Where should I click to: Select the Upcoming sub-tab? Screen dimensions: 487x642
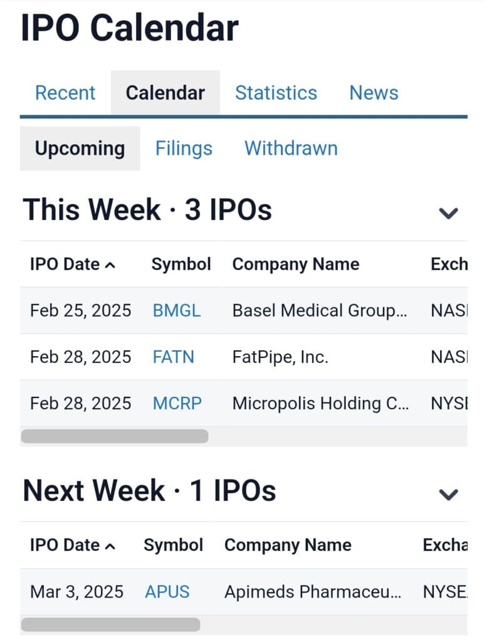[80, 149]
